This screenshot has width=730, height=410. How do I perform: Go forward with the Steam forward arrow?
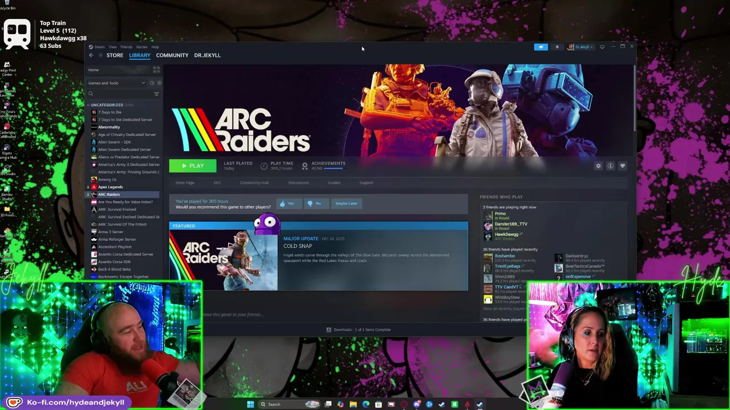click(x=100, y=55)
